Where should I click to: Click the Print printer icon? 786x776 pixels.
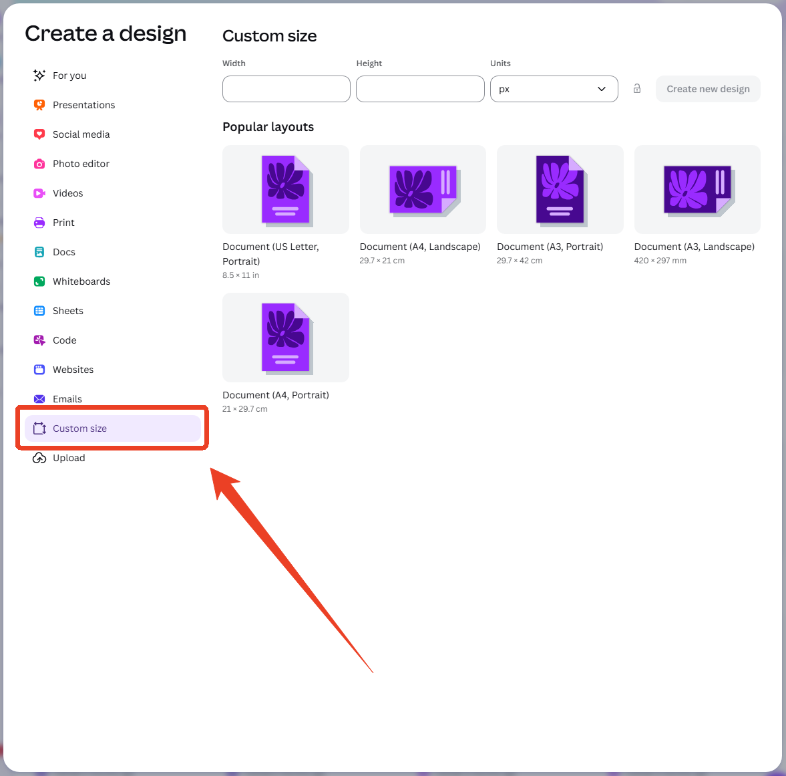[39, 223]
